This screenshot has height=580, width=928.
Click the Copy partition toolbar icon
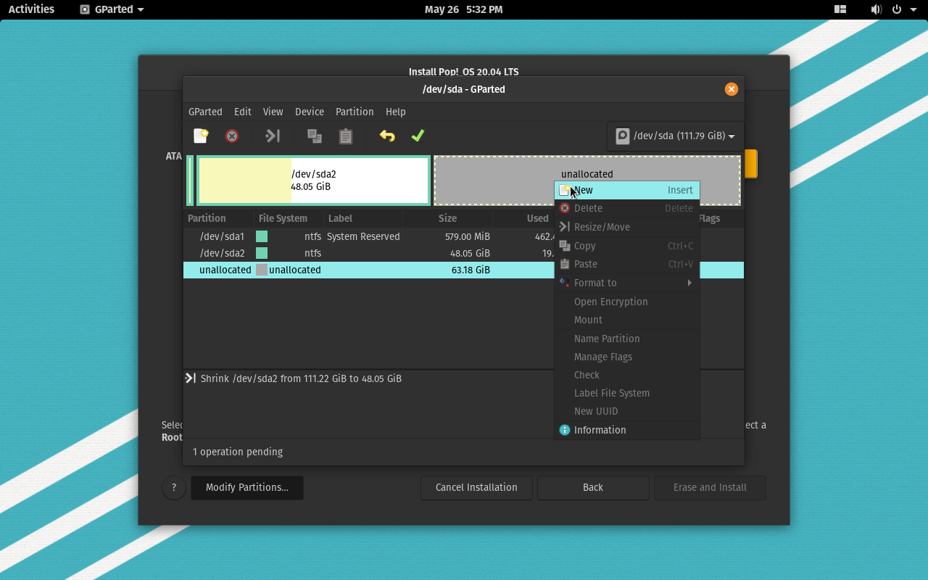(x=314, y=136)
